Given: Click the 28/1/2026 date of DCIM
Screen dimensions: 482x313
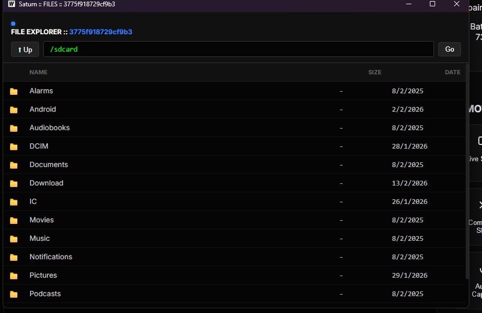Looking at the screenshot, I should [x=409, y=146].
